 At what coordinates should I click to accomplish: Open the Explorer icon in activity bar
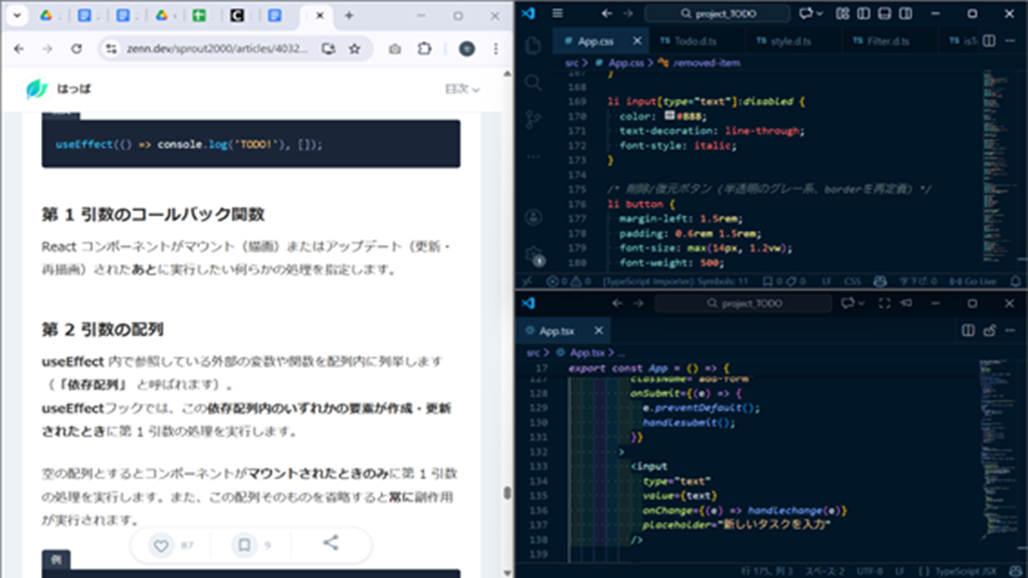pos(533,46)
